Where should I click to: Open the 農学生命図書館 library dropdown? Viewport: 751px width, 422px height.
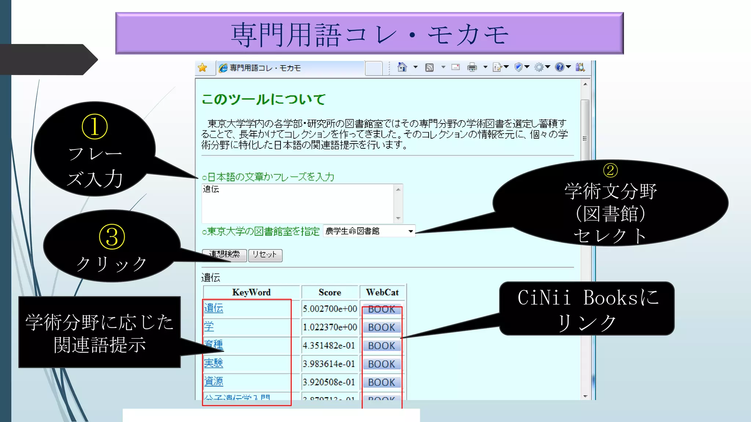click(369, 231)
